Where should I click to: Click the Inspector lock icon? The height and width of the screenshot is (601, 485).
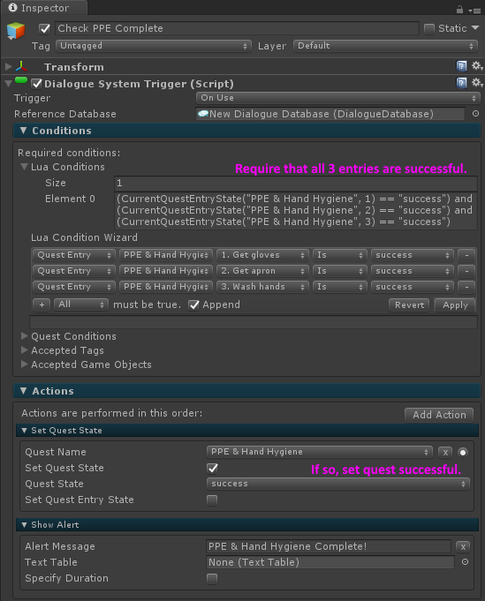459,9
